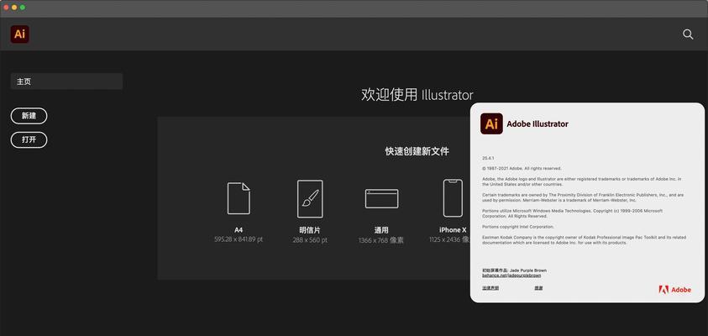The image size is (708, 336).
Task: Open the 鸣谢 credits link
Action: click(x=538, y=287)
